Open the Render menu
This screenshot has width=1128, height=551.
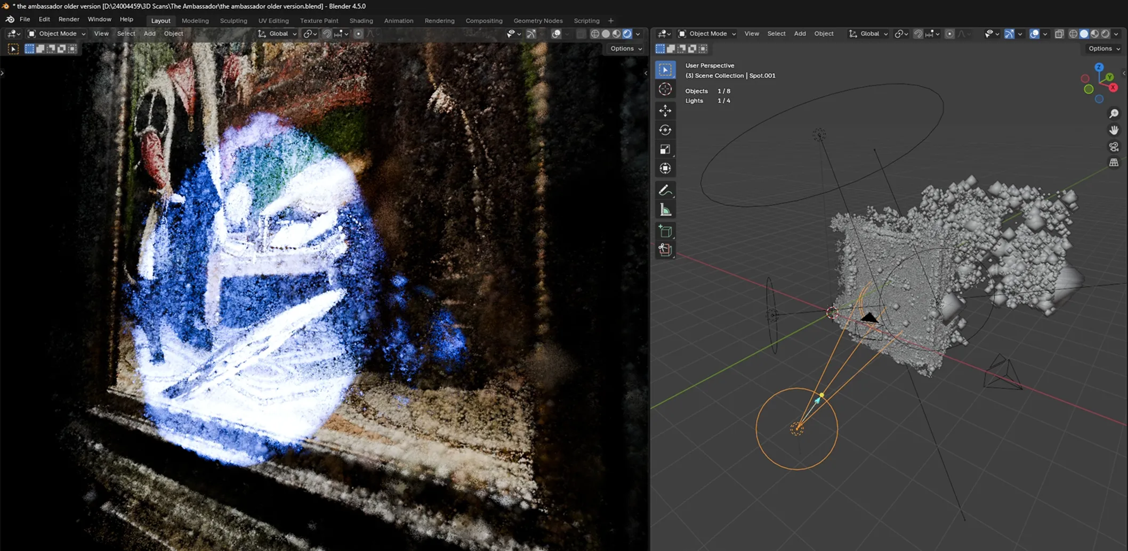69,19
